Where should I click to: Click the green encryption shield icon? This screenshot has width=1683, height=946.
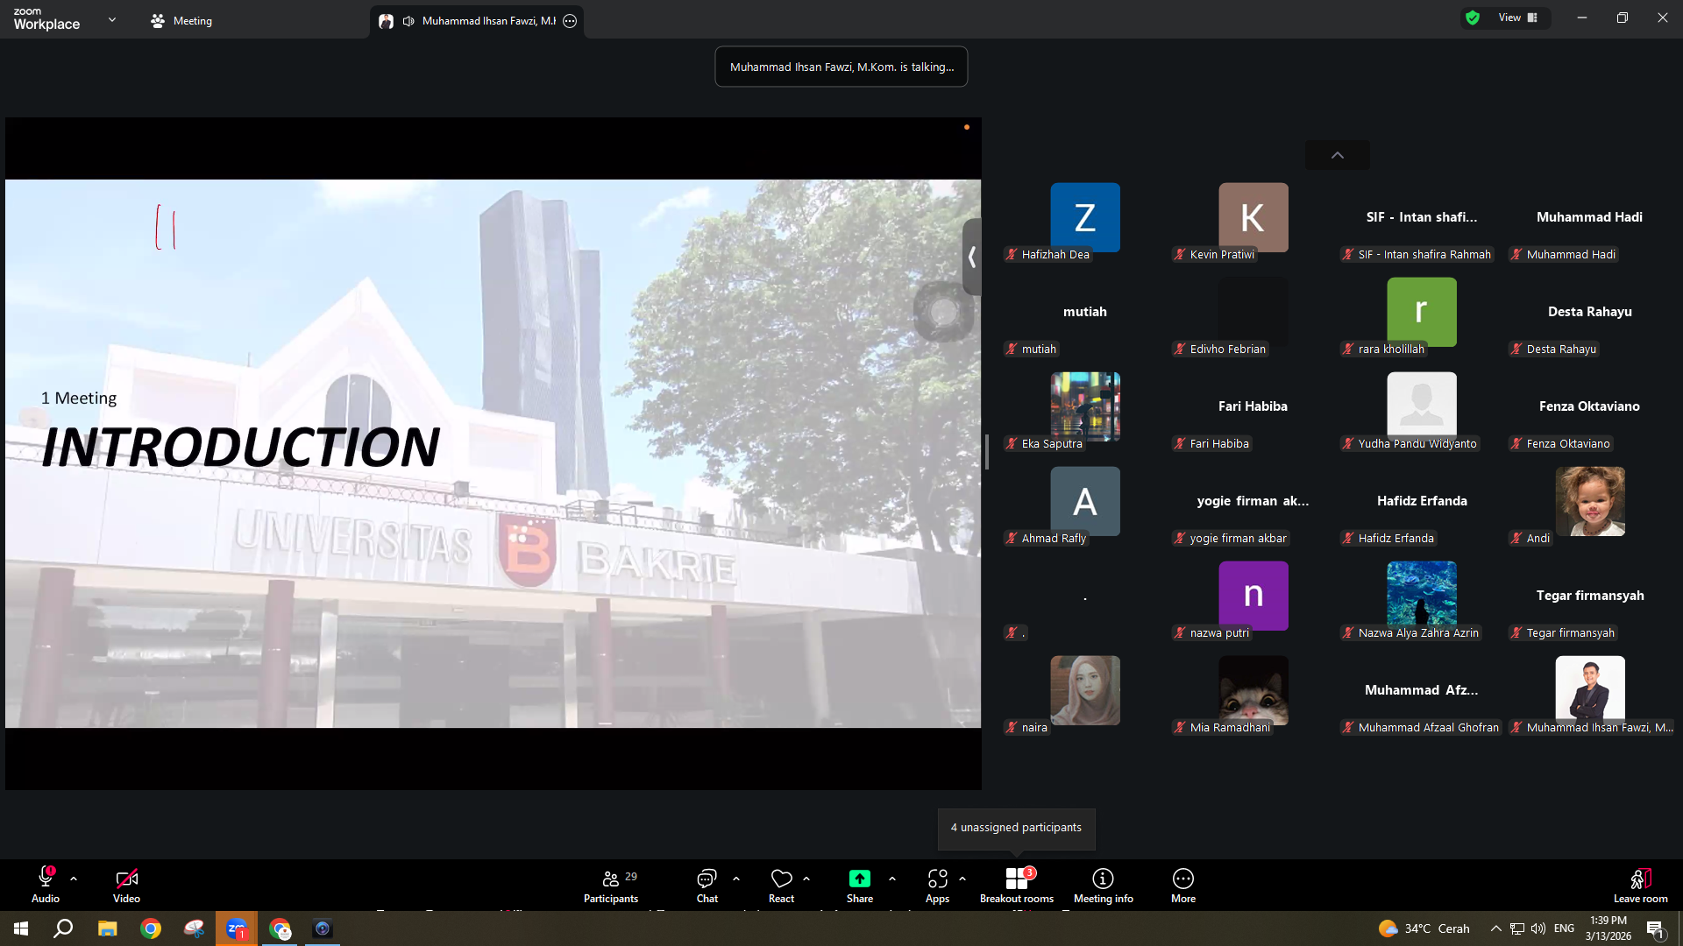coord(1473,18)
